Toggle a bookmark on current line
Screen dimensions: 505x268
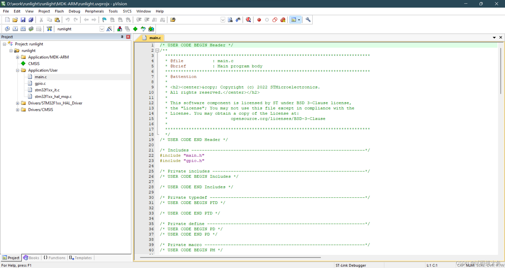pyautogui.click(x=104, y=20)
